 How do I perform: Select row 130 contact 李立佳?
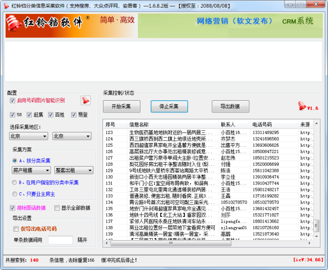click(x=228, y=177)
